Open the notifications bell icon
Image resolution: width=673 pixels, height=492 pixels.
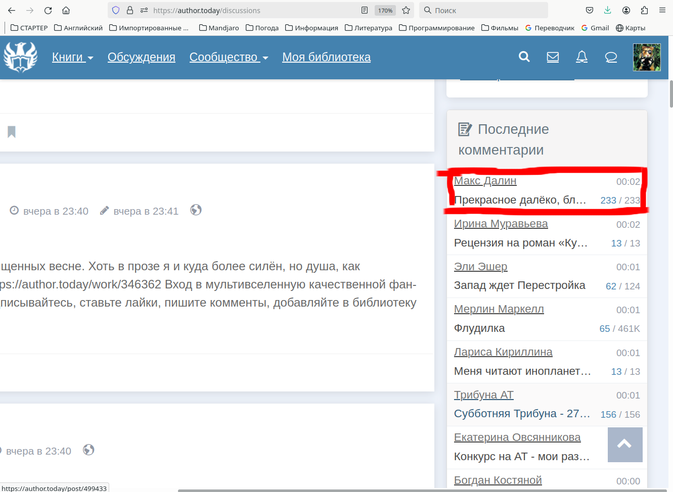click(x=581, y=57)
